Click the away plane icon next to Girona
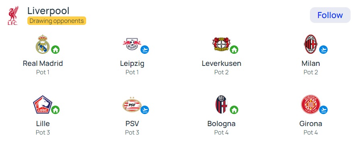 pyautogui.click(x=324, y=110)
